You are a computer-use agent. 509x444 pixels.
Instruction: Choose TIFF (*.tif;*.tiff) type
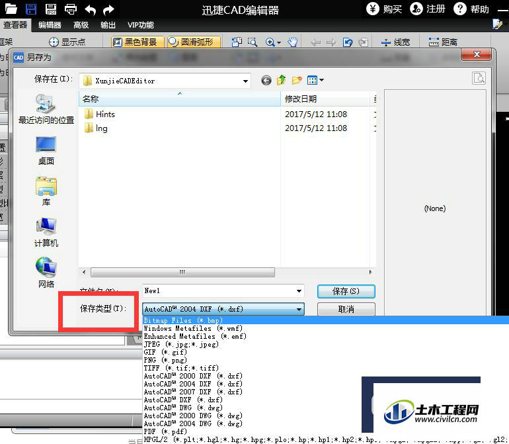click(x=181, y=368)
